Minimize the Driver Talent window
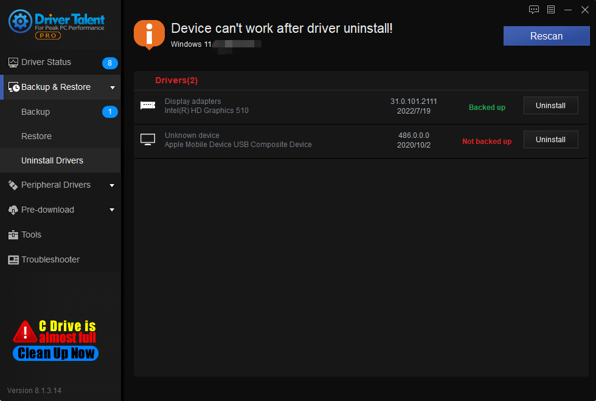596x401 pixels. coord(568,10)
